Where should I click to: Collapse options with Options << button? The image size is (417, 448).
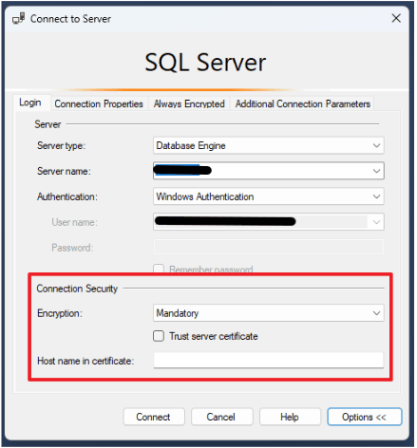point(365,417)
